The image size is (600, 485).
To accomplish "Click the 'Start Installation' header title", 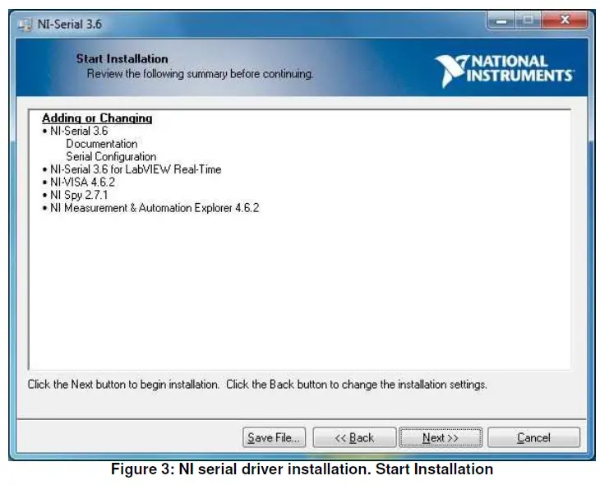I will coord(122,58).
